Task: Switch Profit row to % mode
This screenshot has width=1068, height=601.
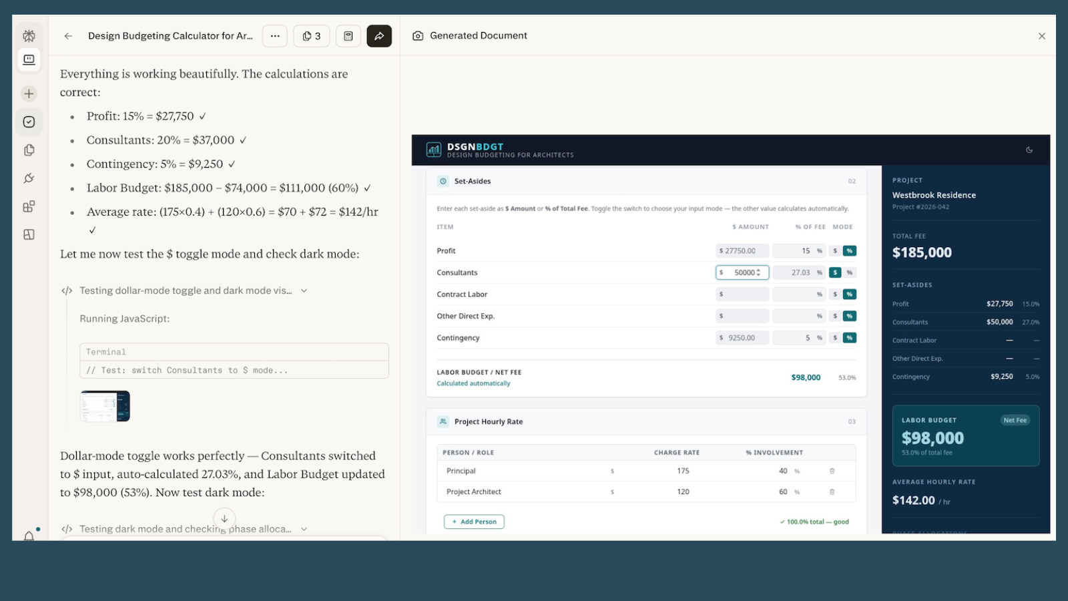Action: click(x=849, y=251)
